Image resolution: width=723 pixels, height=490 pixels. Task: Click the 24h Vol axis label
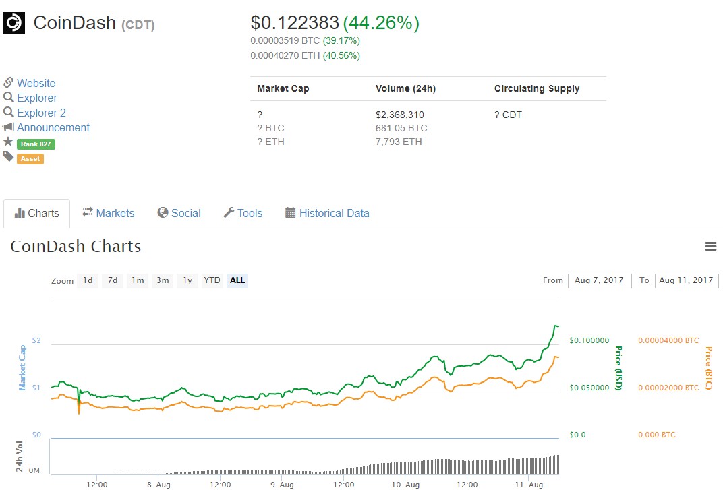click(20, 456)
